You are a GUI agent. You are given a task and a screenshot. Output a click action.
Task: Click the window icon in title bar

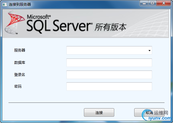(5, 5)
